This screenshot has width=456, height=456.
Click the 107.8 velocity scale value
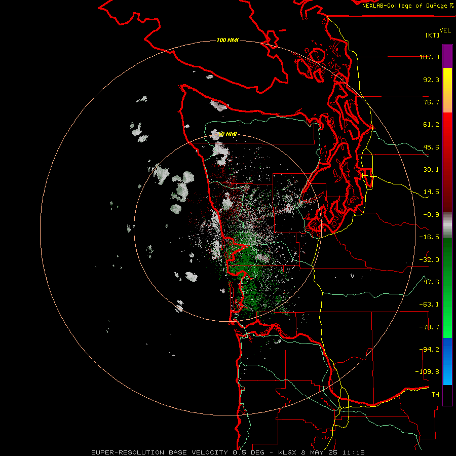[x=429, y=57]
